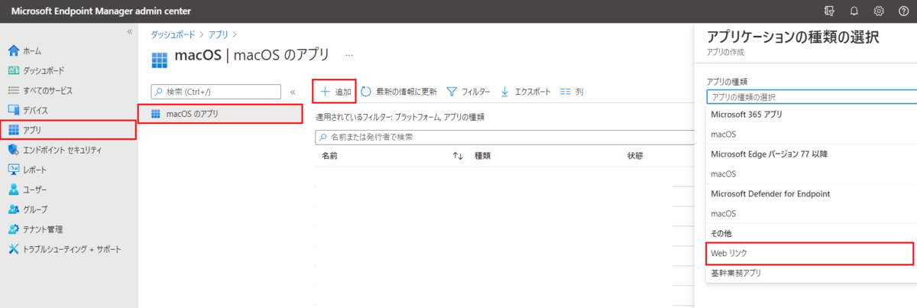The height and width of the screenshot is (308, 917).
Task: Select the デバイス devices icon in sidebar
Action: coord(13,111)
